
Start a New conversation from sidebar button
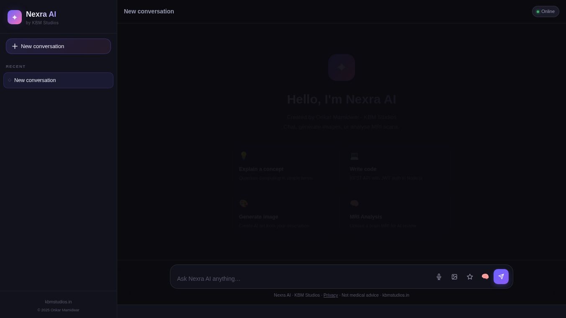pyautogui.click(x=58, y=46)
